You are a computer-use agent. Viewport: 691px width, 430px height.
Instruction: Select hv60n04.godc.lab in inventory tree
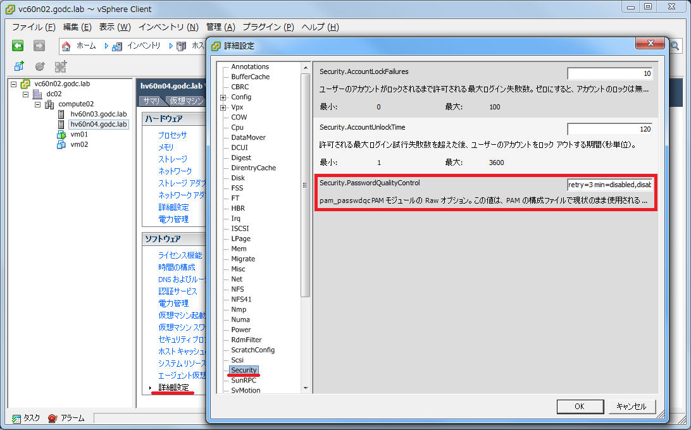pyautogui.click(x=99, y=124)
